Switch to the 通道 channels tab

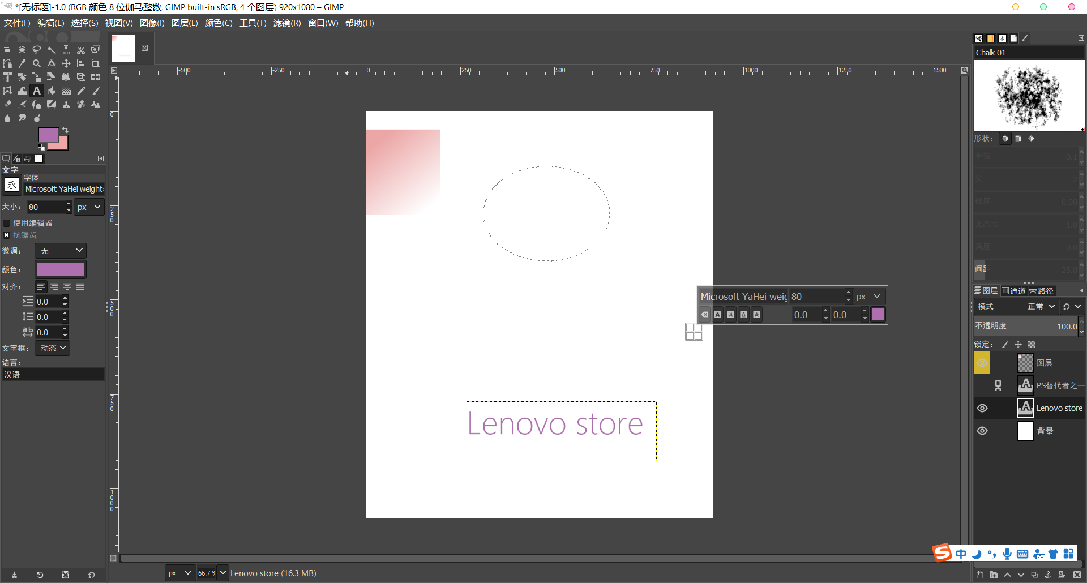(1014, 290)
